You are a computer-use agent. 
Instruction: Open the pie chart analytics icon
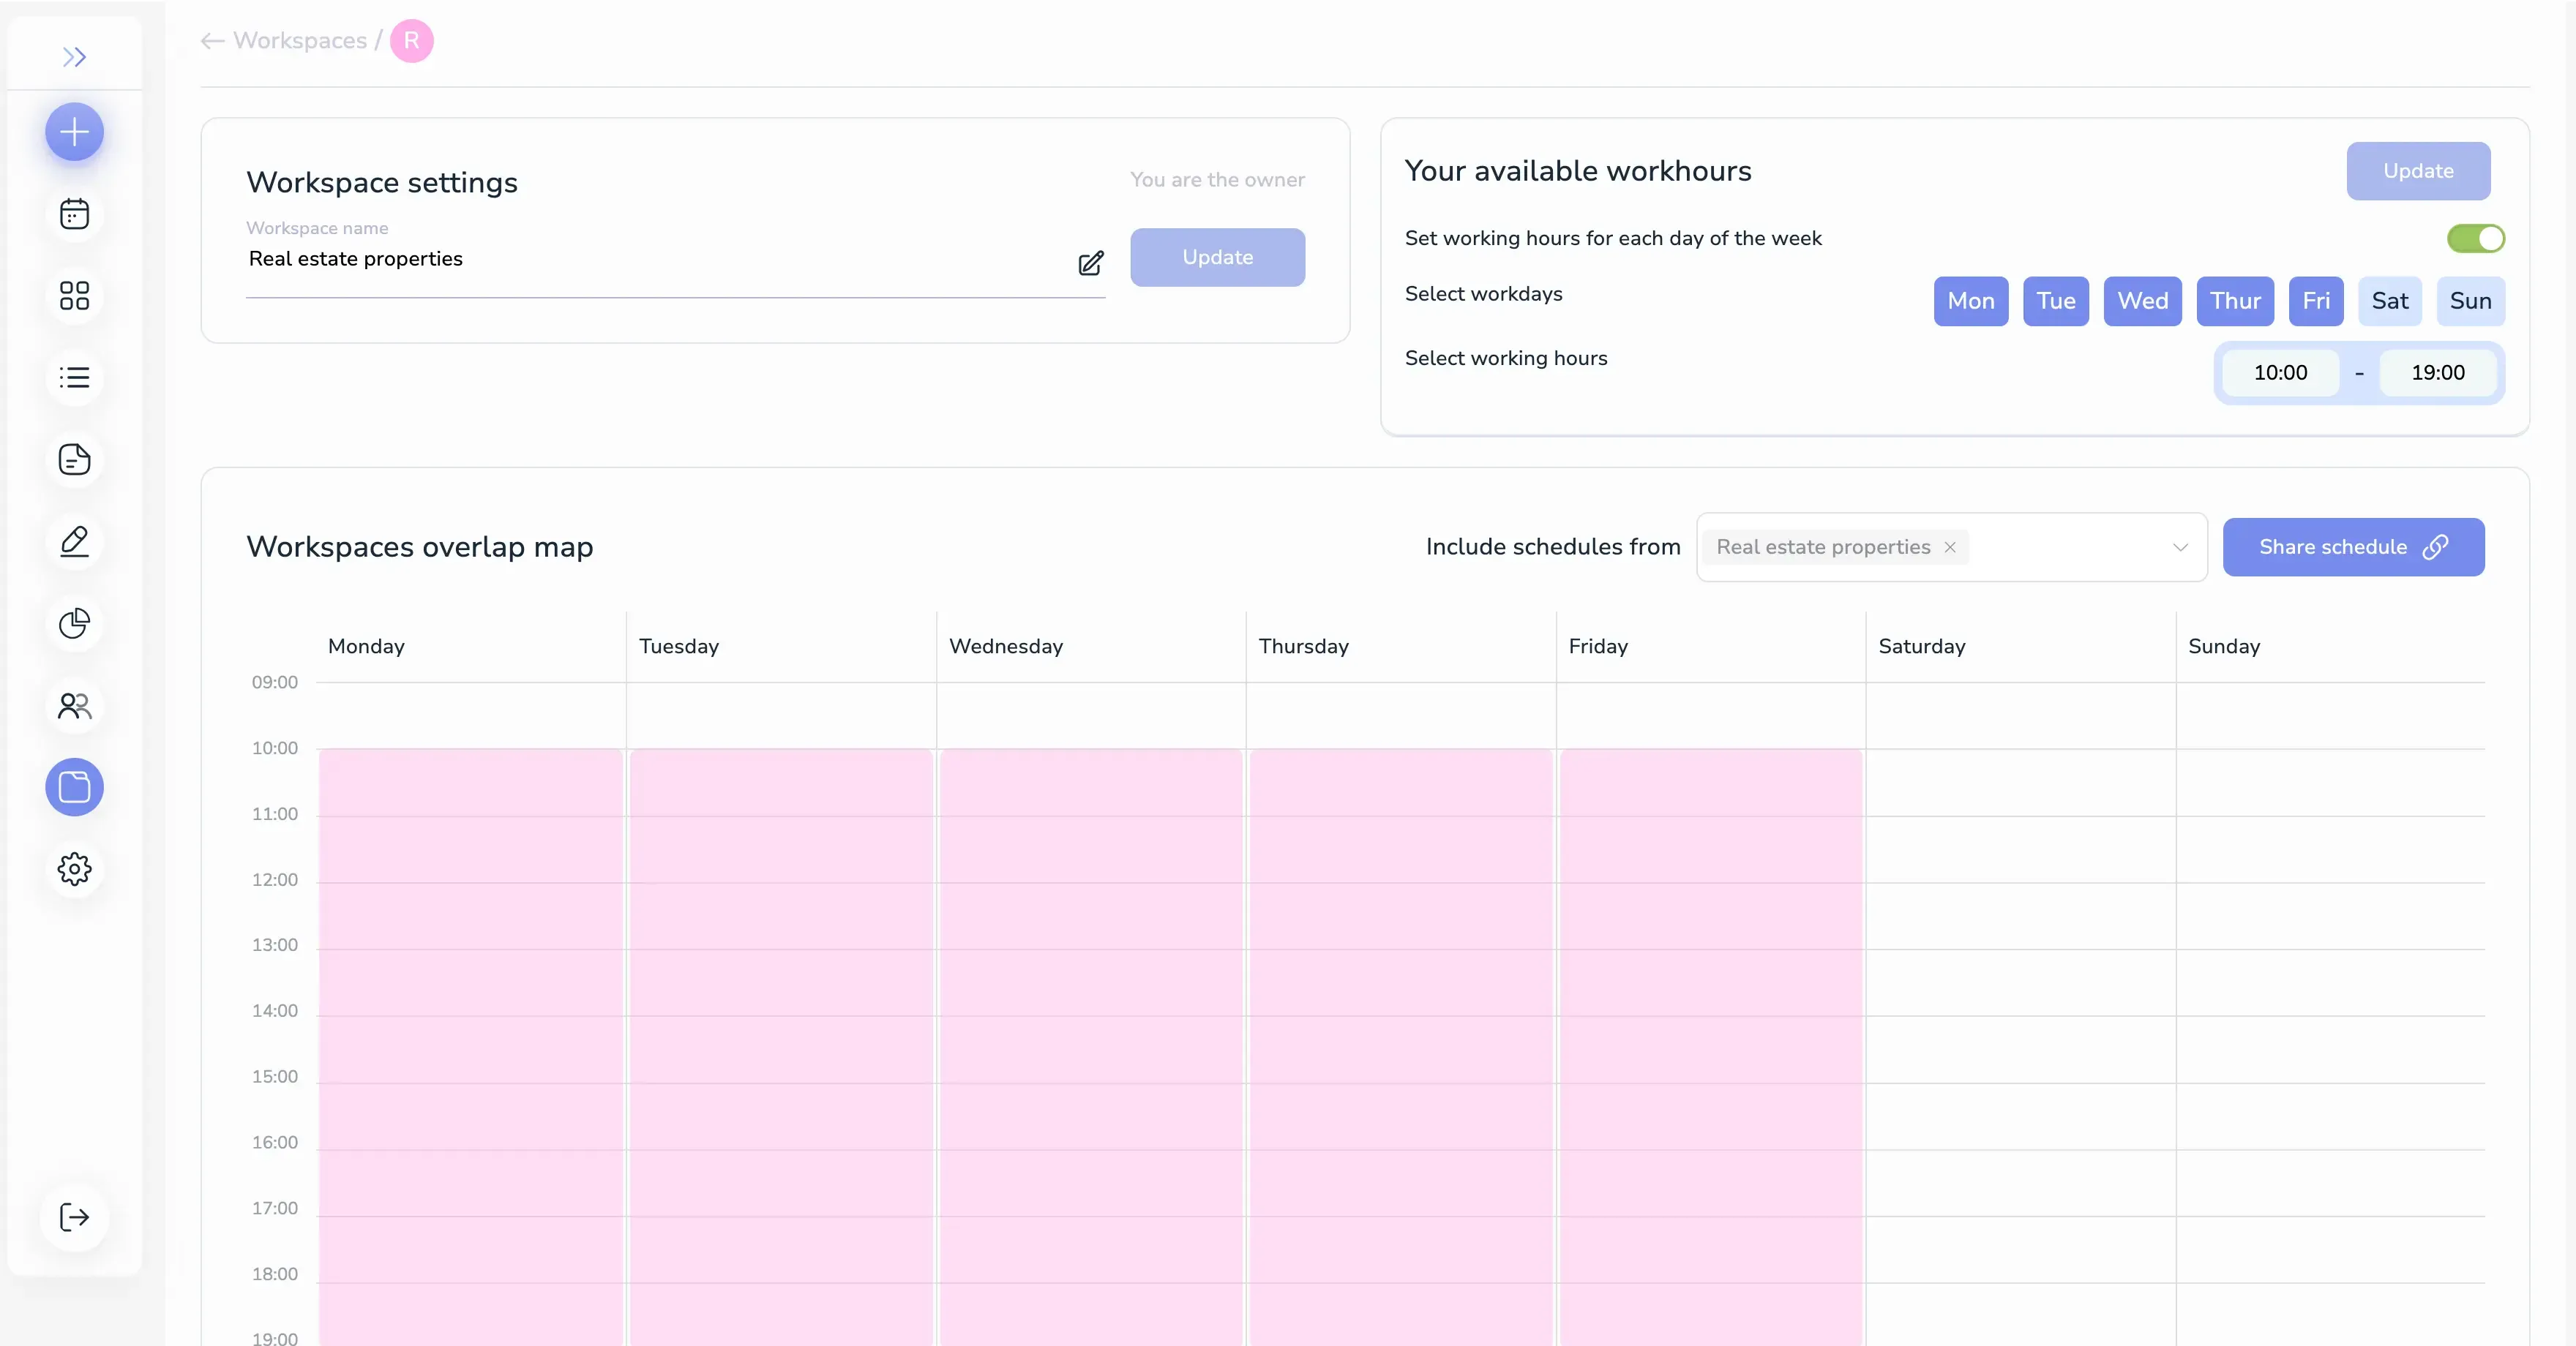74,623
